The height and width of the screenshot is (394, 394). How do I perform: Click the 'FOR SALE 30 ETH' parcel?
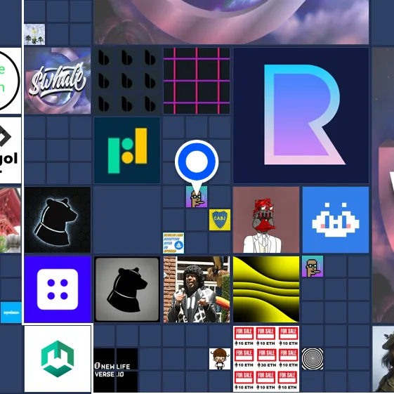tap(266, 359)
